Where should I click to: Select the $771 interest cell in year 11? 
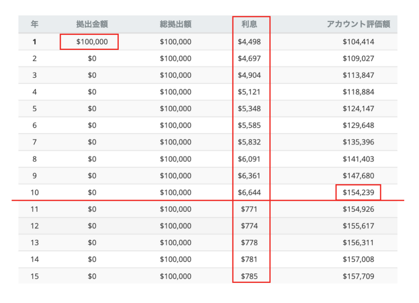249,209
